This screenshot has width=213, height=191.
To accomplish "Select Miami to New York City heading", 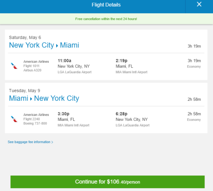I will coord(44,98).
